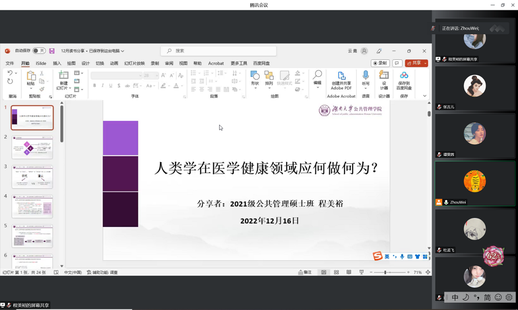Open the Insert (插入) tab
518x310 pixels.
click(57, 64)
